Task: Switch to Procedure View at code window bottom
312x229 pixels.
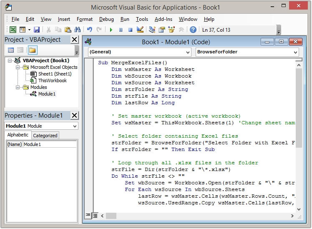Action: [x=88, y=215]
